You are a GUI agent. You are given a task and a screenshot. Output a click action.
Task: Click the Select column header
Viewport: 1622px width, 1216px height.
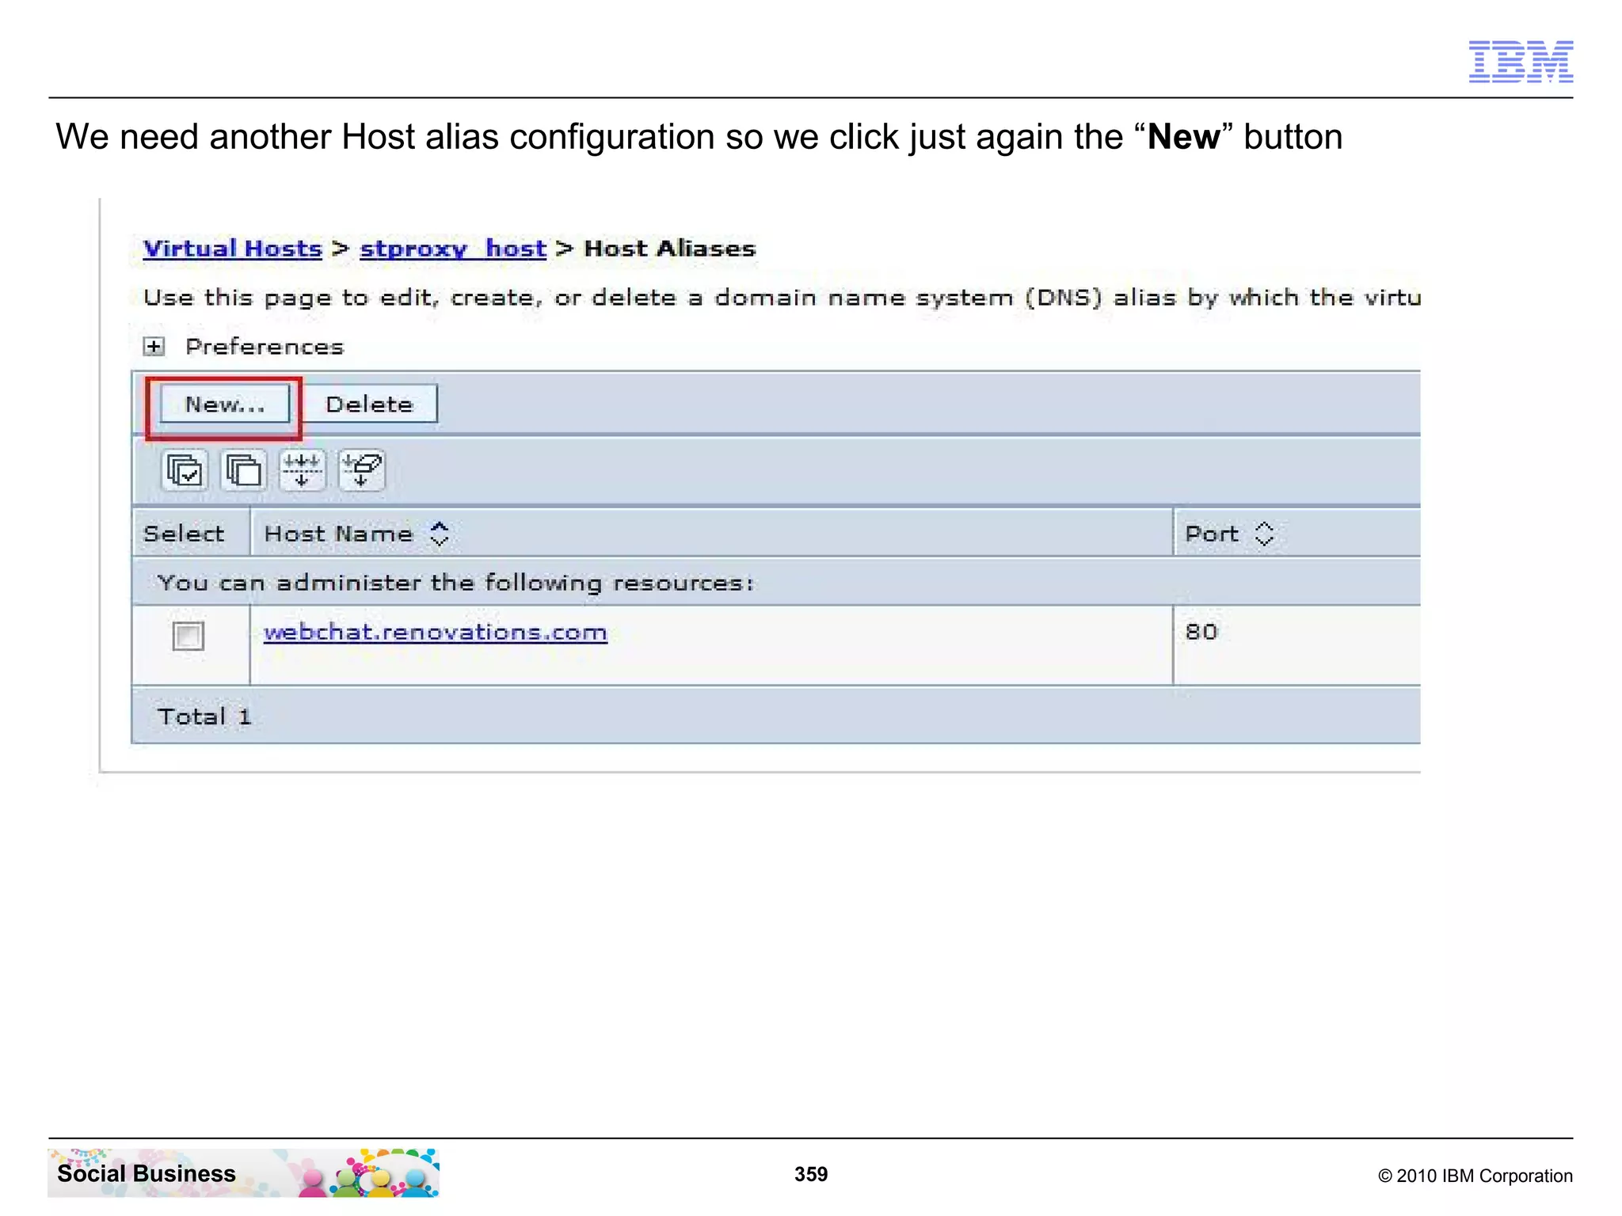coord(184,534)
